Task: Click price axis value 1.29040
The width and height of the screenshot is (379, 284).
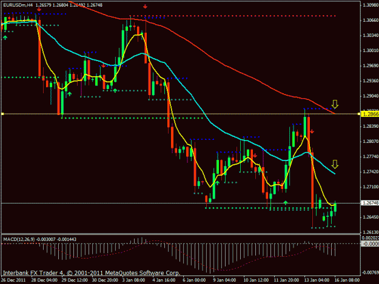Action: 371,96
